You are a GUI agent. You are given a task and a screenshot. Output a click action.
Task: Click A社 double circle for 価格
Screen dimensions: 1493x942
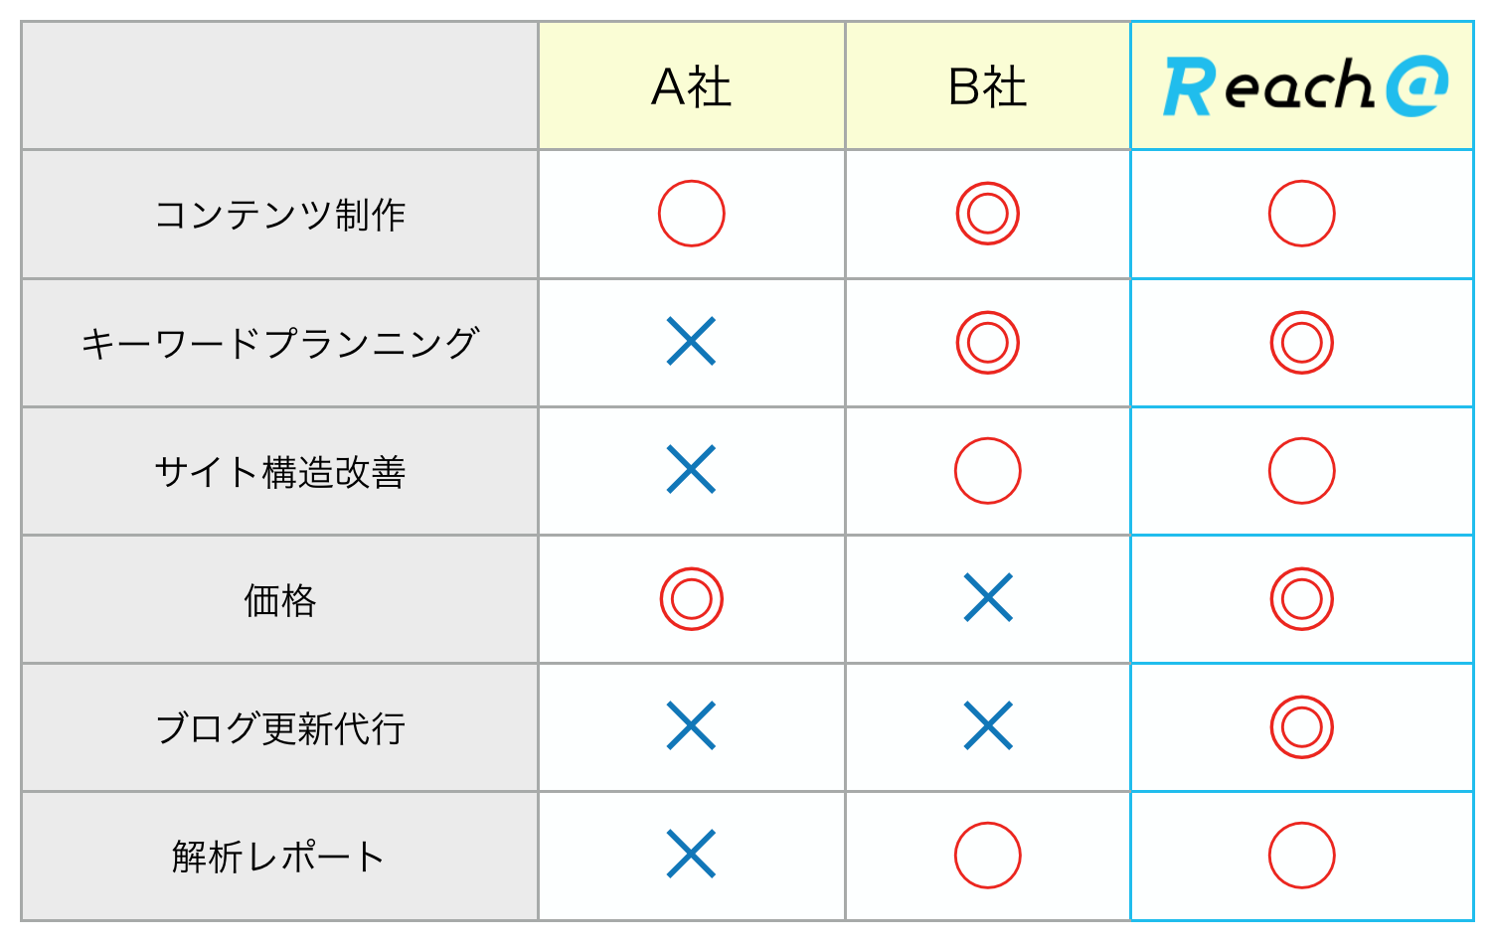(692, 599)
